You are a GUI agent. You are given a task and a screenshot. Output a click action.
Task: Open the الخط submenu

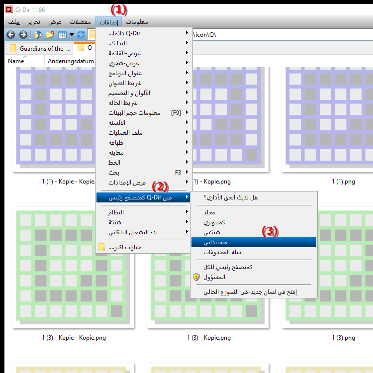(x=143, y=163)
